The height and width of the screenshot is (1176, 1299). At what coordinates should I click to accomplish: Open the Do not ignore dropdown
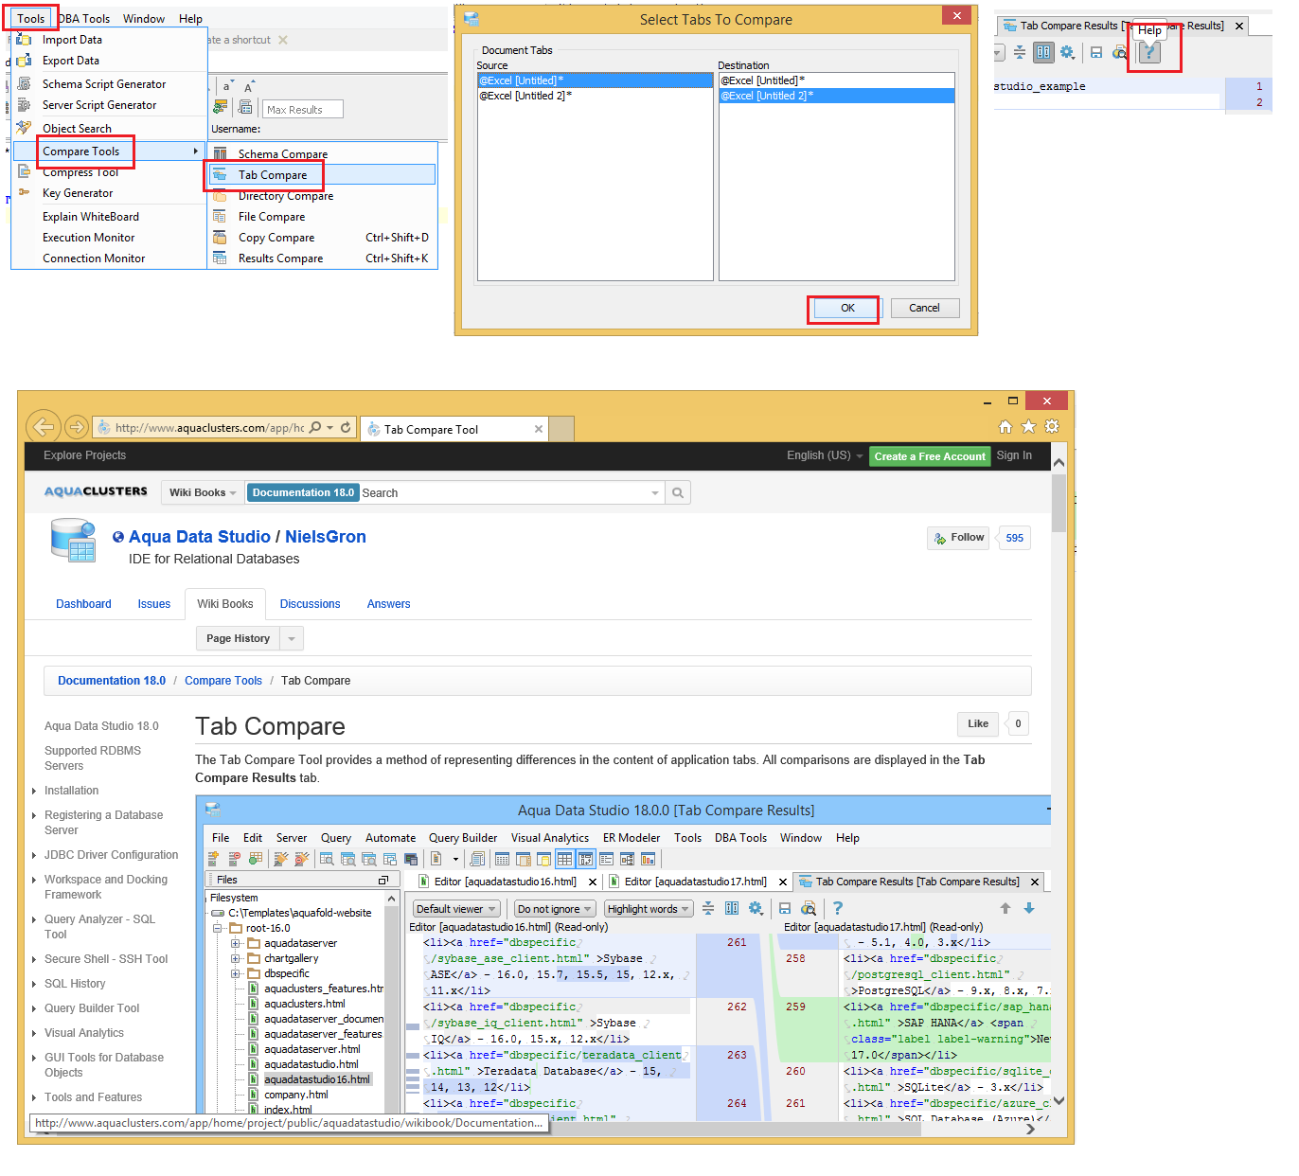pyautogui.click(x=555, y=909)
